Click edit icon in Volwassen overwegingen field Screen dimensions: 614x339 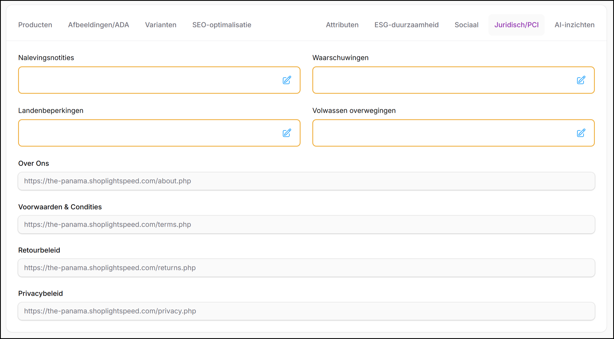click(x=581, y=133)
